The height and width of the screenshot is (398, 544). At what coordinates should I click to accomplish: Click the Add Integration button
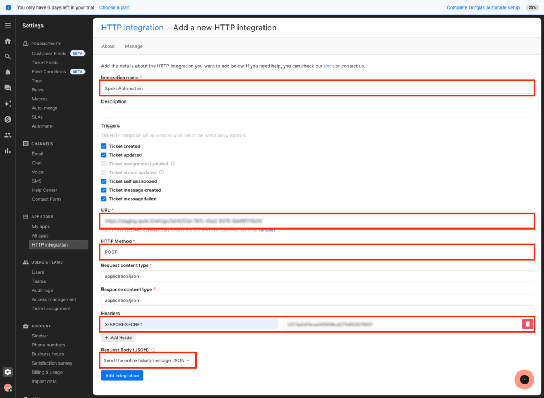coord(122,376)
